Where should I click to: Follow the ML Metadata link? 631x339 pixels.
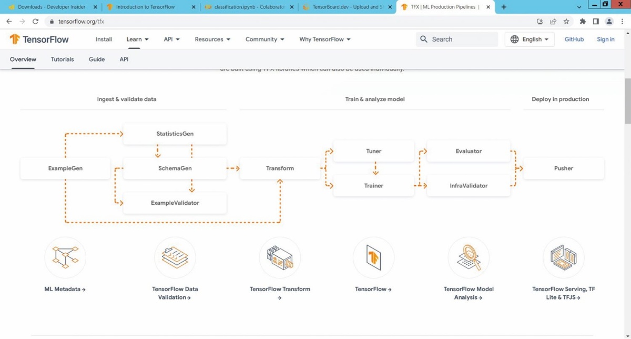coord(65,289)
